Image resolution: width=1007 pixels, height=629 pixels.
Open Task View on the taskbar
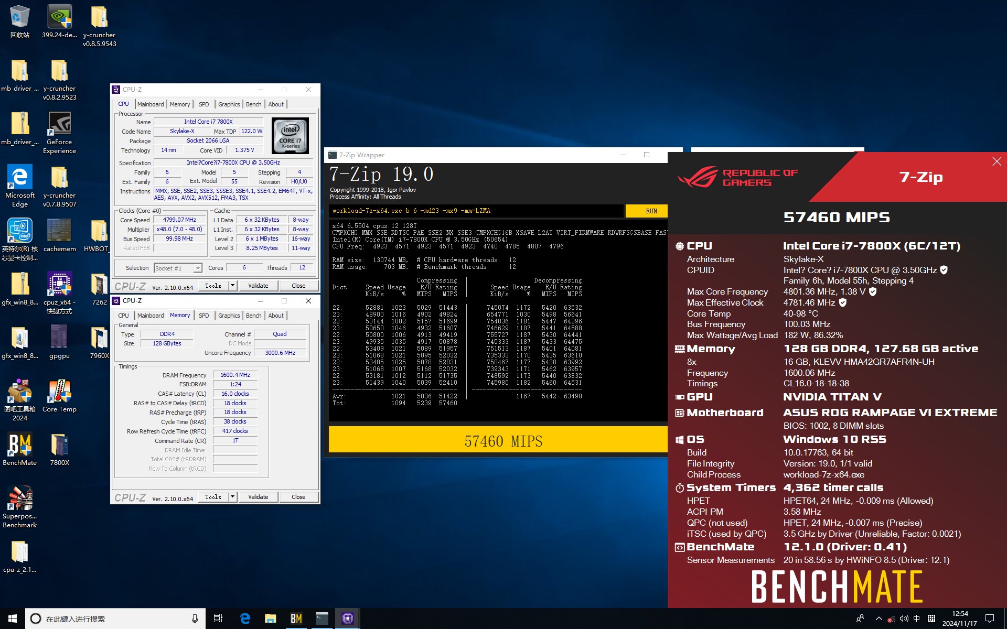(218, 619)
